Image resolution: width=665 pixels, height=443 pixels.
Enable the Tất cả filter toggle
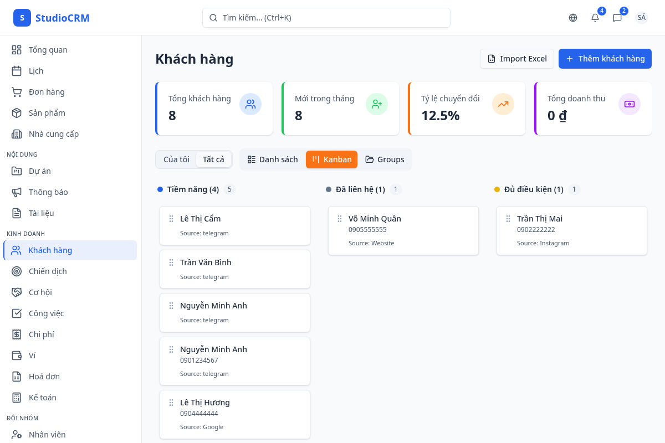pyautogui.click(x=214, y=159)
